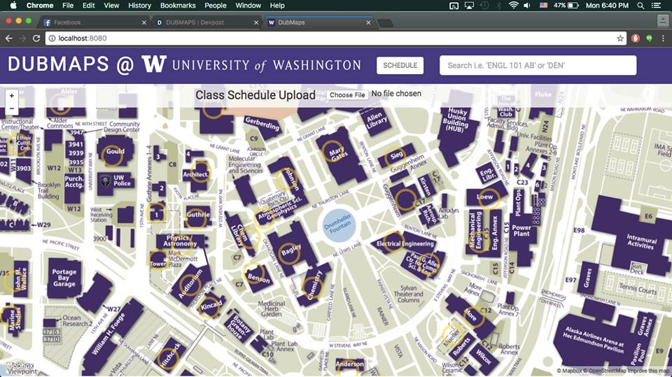672x377 pixels.
Task: Select the Mary Gates building marker
Action: pos(332,151)
